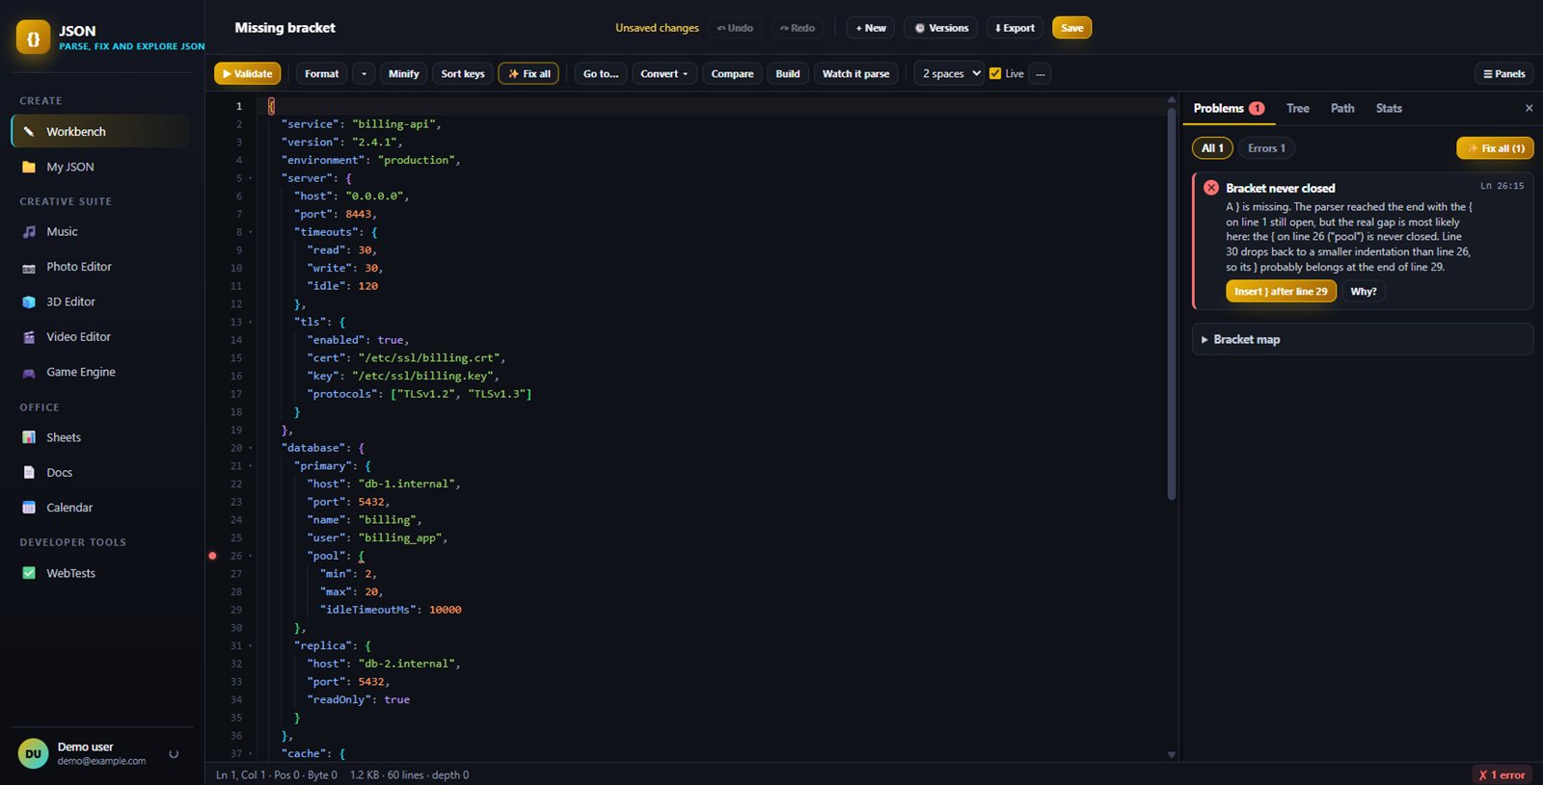This screenshot has height=785, width=1543.
Task: Click the red error marker on line 26
Action: click(212, 556)
